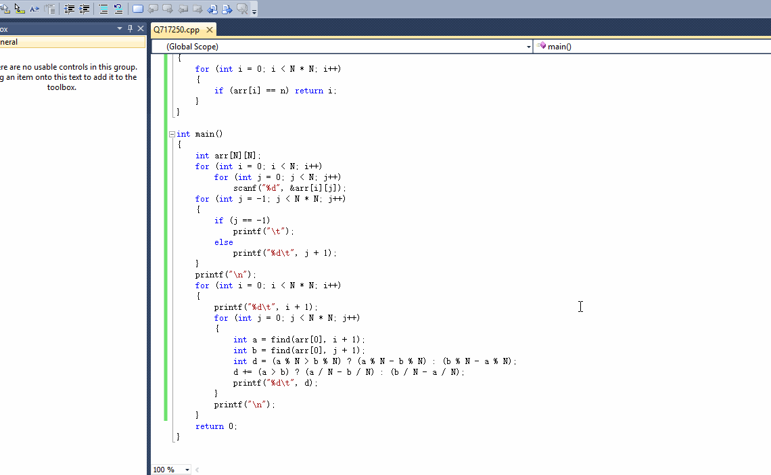The image size is (771, 475).
Task: Close the Toolbox panel
Action: tap(141, 28)
